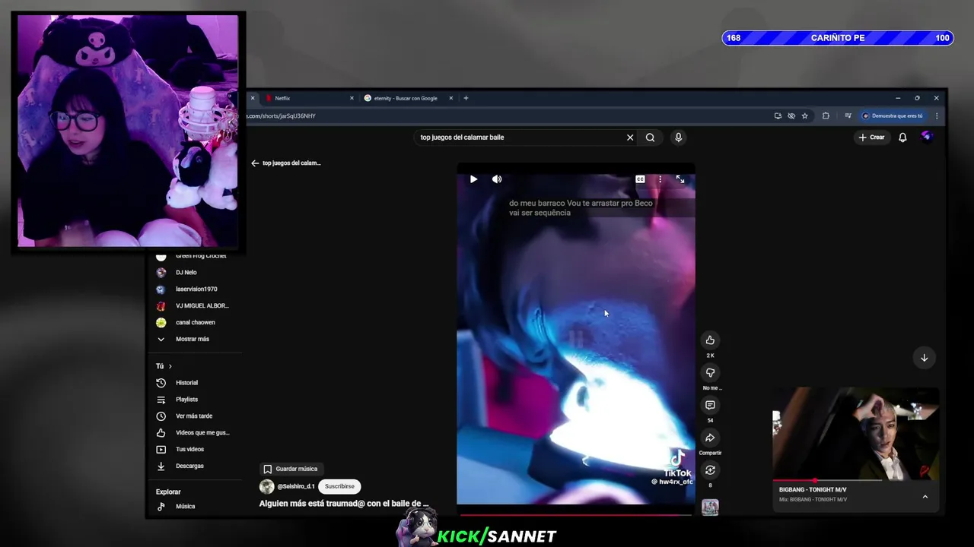Open DJ Nelo subscription channel
The image size is (974, 547).
(186, 273)
